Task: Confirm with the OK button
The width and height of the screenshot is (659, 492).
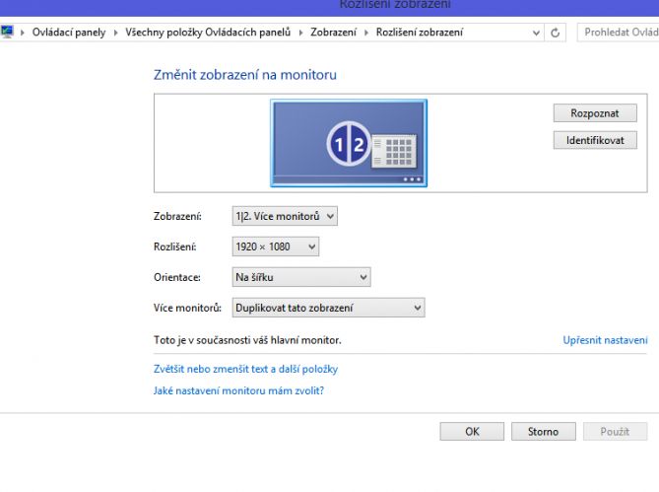Action: click(472, 432)
